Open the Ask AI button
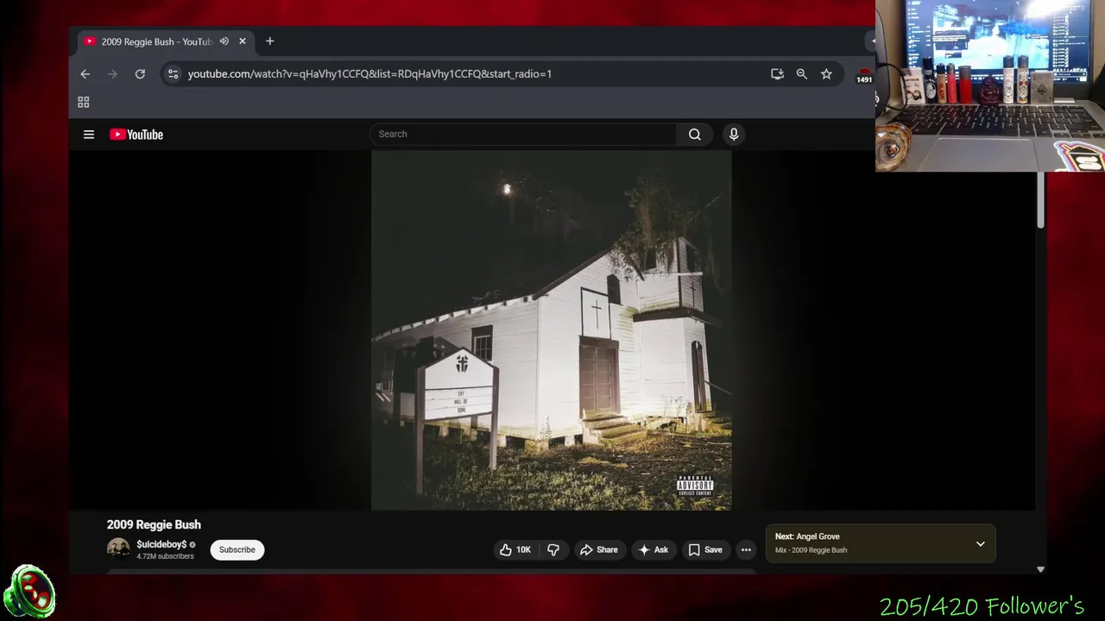This screenshot has height=621, width=1105. tap(653, 550)
